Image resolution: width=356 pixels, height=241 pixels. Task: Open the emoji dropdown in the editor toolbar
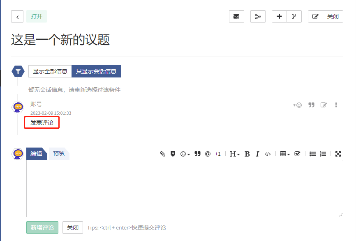tap(185, 154)
